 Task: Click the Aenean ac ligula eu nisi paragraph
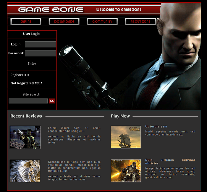click(x=74, y=139)
